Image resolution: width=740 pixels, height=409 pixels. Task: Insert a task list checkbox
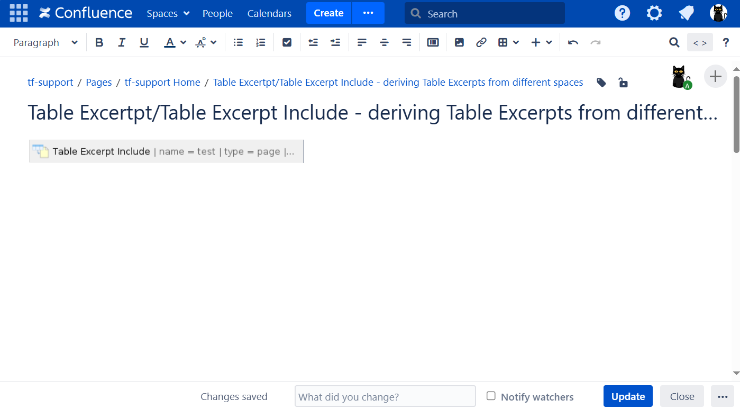click(287, 43)
